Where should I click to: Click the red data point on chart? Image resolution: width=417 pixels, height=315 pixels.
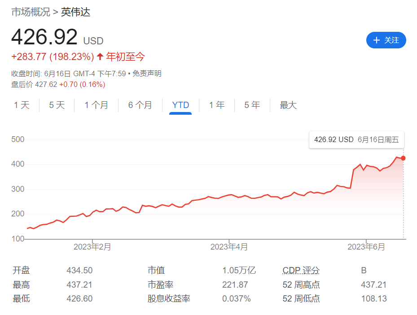(403, 158)
